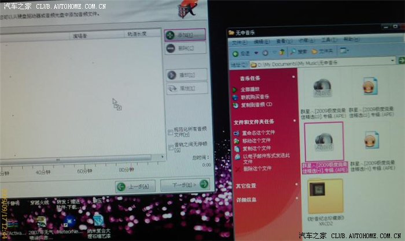Screen dimensions: 405x241
Task: Click the Add (添加) button in Nero
Action: point(185,35)
